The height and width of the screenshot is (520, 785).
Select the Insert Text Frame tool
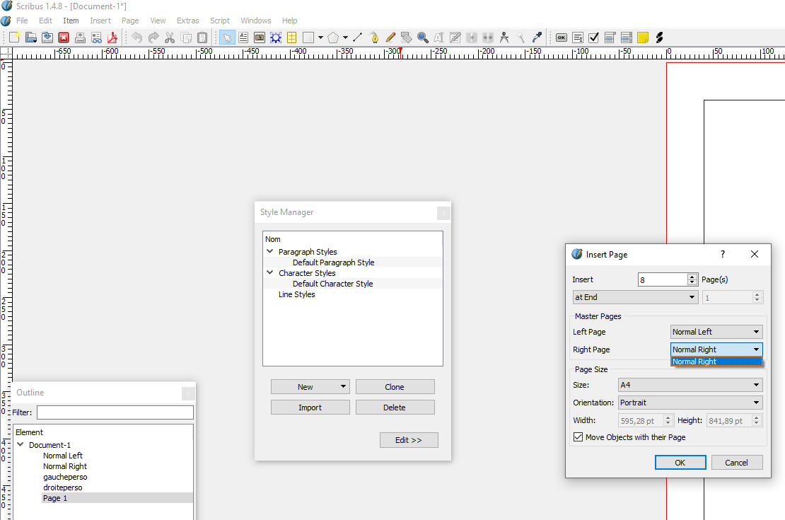[243, 37]
